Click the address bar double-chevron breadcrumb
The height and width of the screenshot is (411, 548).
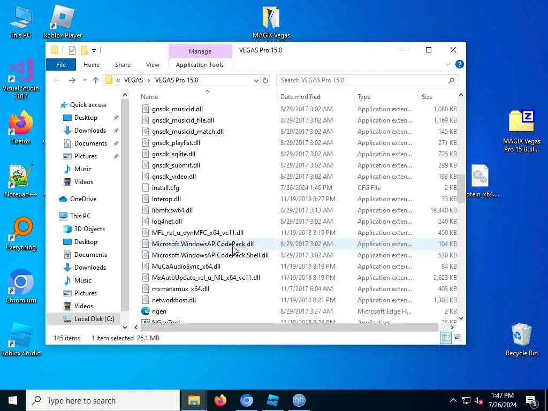point(118,80)
